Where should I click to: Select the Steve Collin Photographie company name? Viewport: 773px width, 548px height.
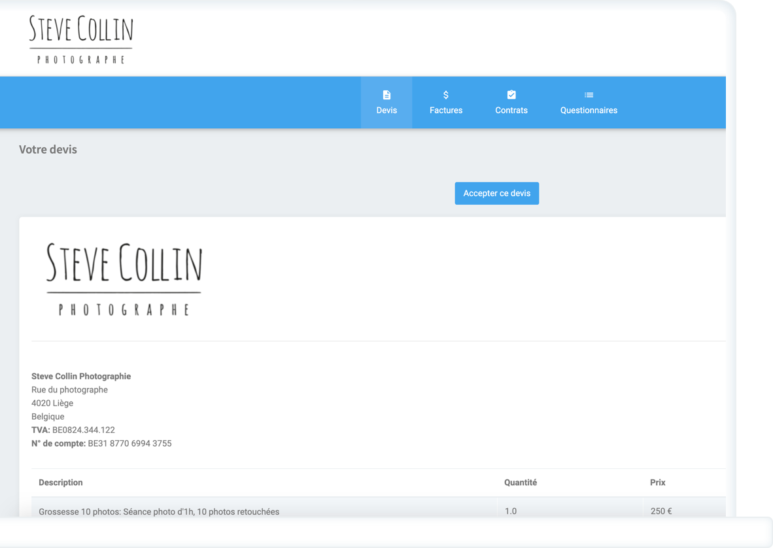[81, 376]
